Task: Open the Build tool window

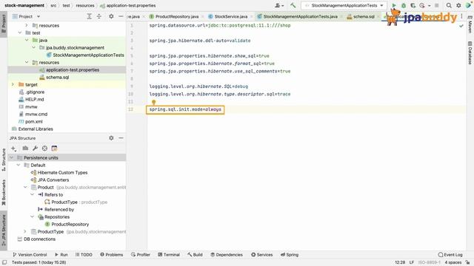Action: pos(195,255)
